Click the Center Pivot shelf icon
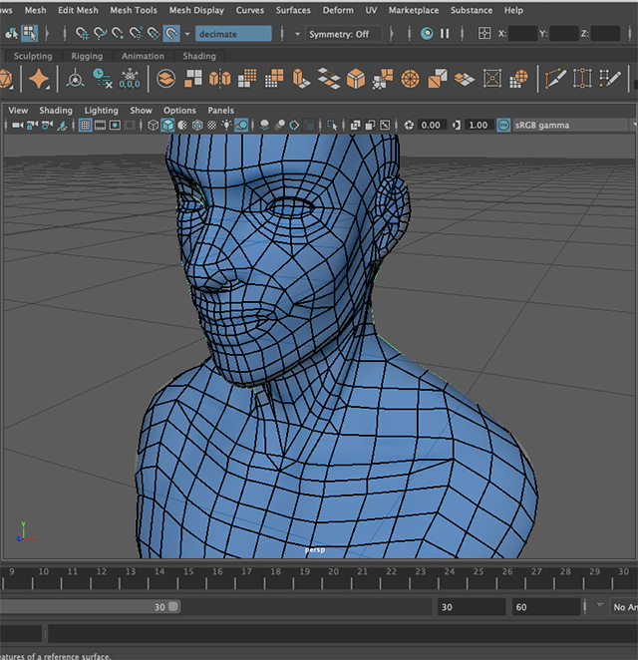 (x=76, y=79)
